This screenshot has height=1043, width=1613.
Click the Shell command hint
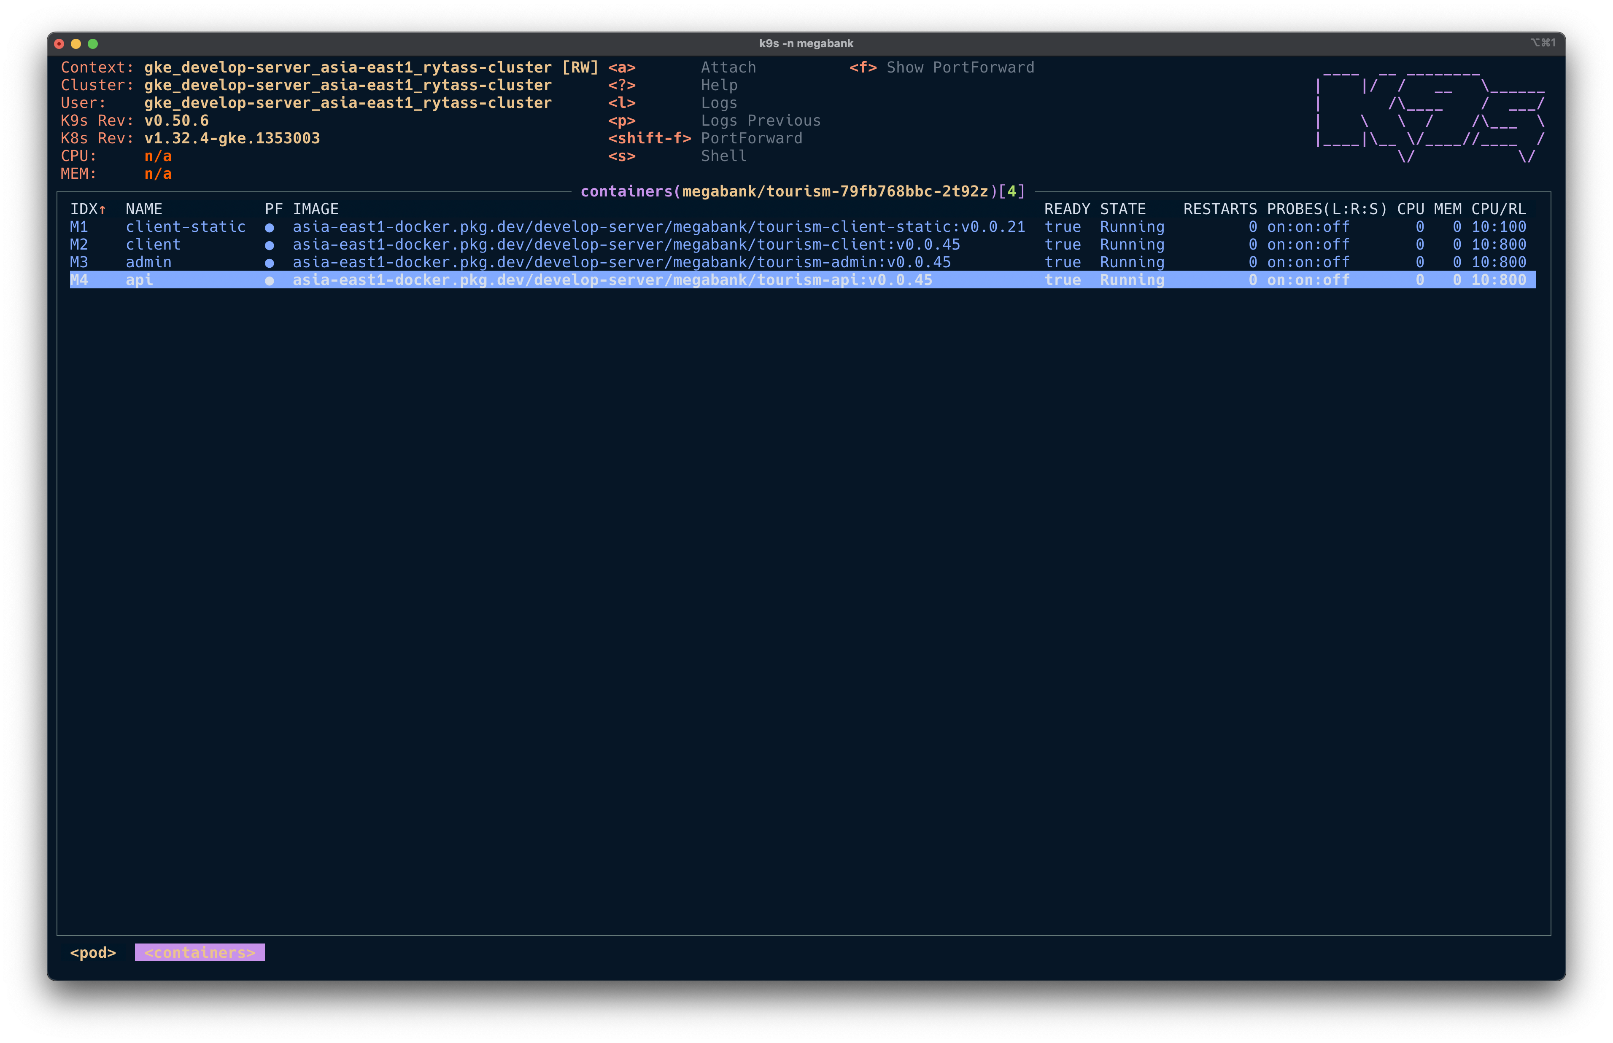tap(723, 156)
